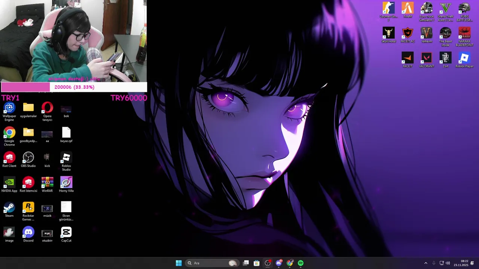Screen dimensions: 479x269
Task: Launch Valheim shortcut
Action: (x=427, y=35)
